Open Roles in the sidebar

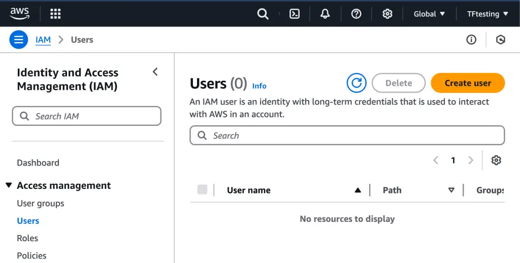(27, 238)
